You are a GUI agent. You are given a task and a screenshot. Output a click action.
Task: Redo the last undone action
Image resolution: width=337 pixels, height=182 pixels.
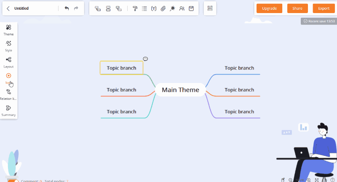pyautogui.click(x=76, y=8)
